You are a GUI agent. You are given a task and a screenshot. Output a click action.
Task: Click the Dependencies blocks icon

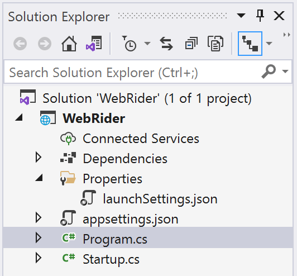pyautogui.click(x=68, y=158)
